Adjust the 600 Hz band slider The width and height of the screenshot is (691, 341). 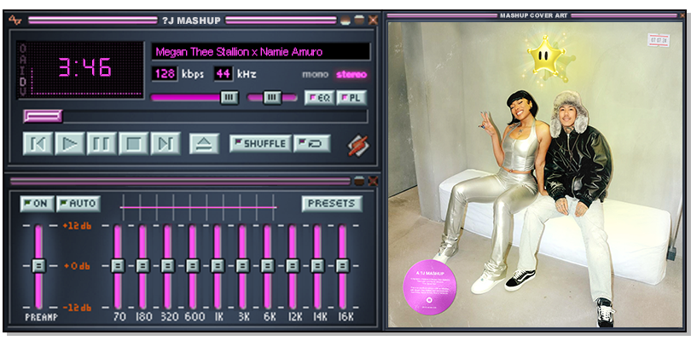[x=193, y=266]
